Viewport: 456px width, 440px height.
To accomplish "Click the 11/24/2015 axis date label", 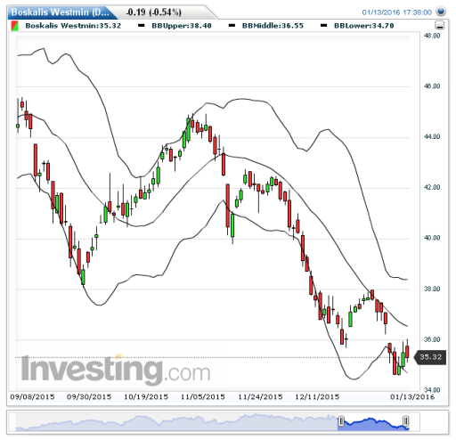I will click(260, 397).
